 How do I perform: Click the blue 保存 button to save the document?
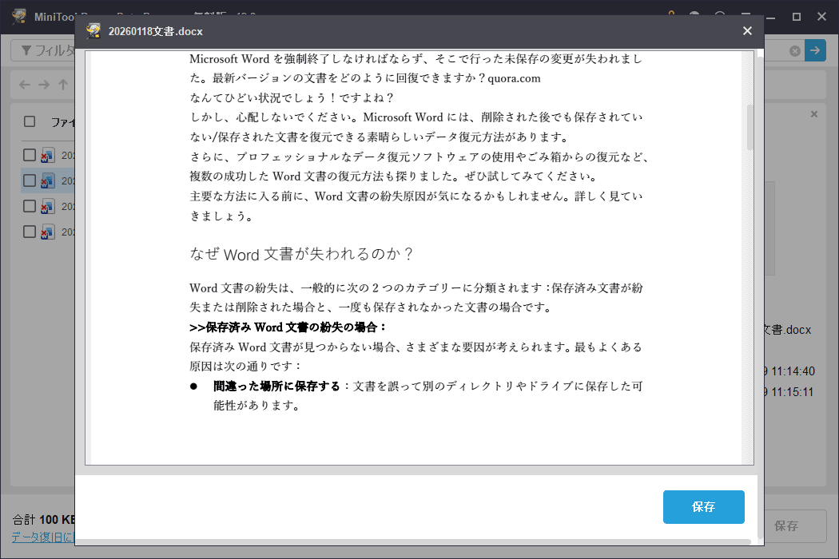pos(703,506)
